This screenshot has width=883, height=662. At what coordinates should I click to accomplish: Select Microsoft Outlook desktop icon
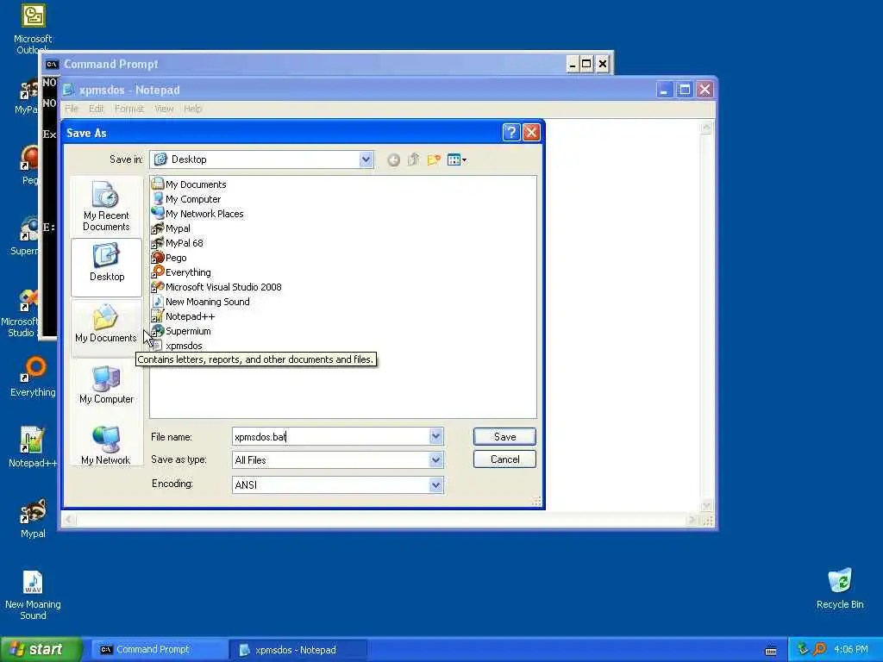click(x=33, y=28)
